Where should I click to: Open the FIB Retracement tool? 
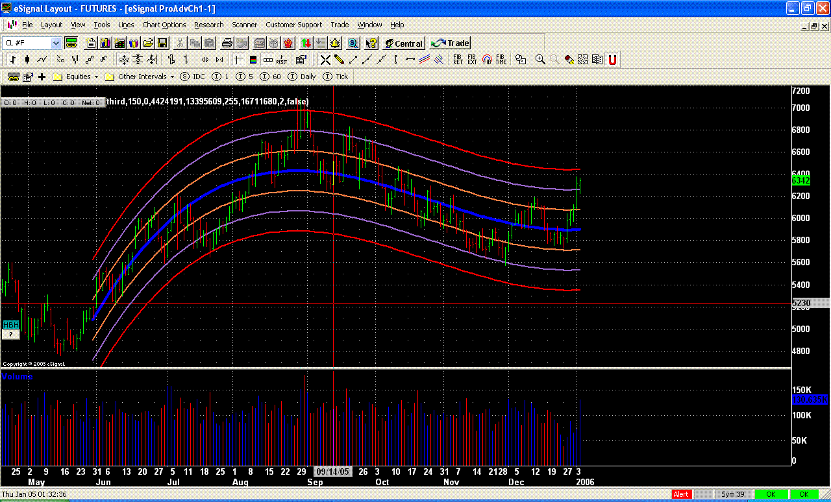tap(457, 59)
